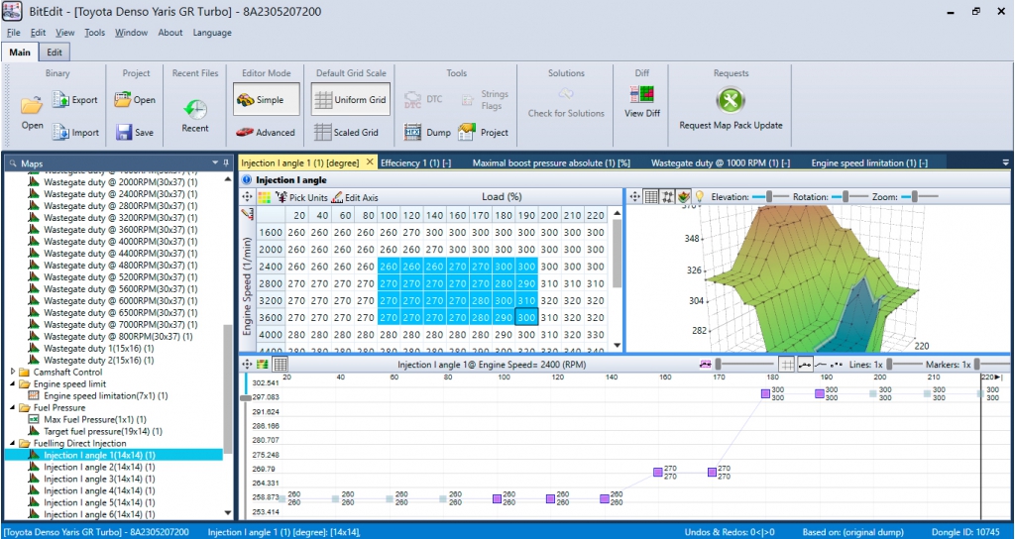
Task: Click the Open binary folder icon
Action: [31, 105]
